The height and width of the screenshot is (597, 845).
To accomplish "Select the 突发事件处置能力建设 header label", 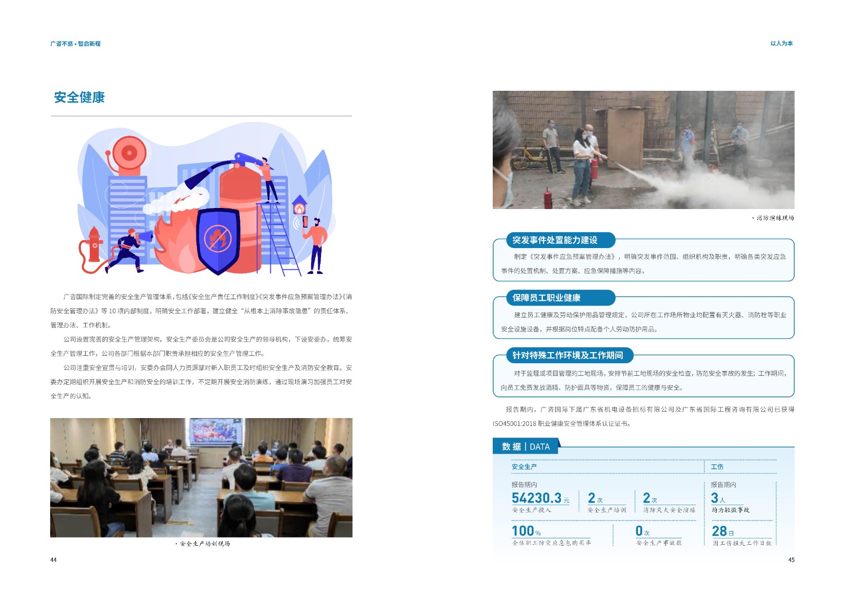I will click(x=555, y=240).
